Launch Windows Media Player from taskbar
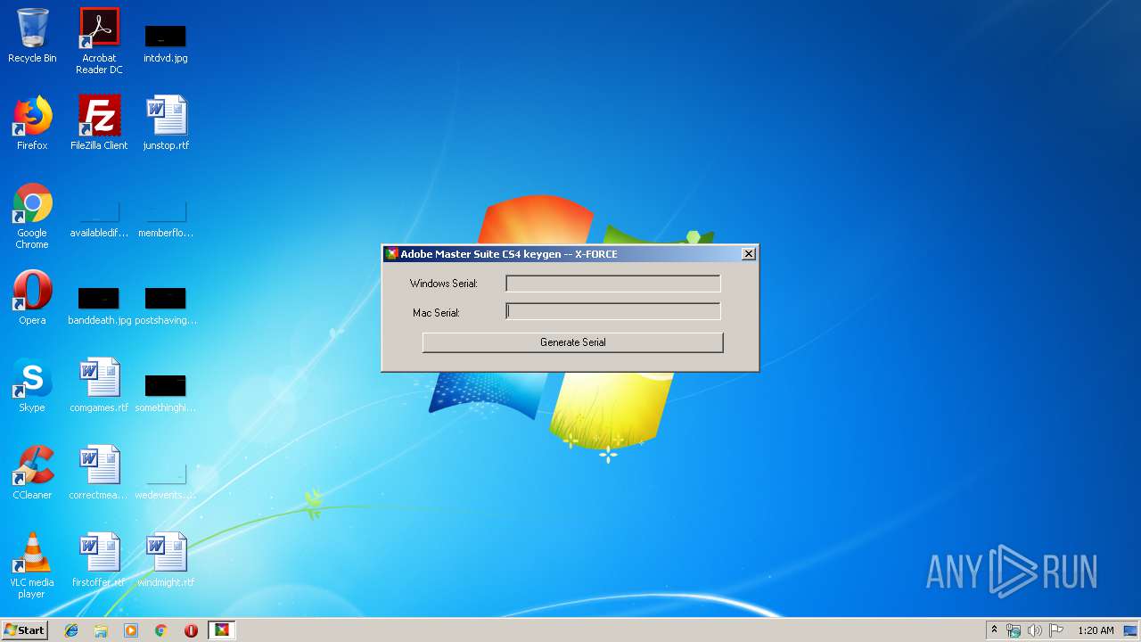The height and width of the screenshot is (642, 1141). (x=131, y=630)
